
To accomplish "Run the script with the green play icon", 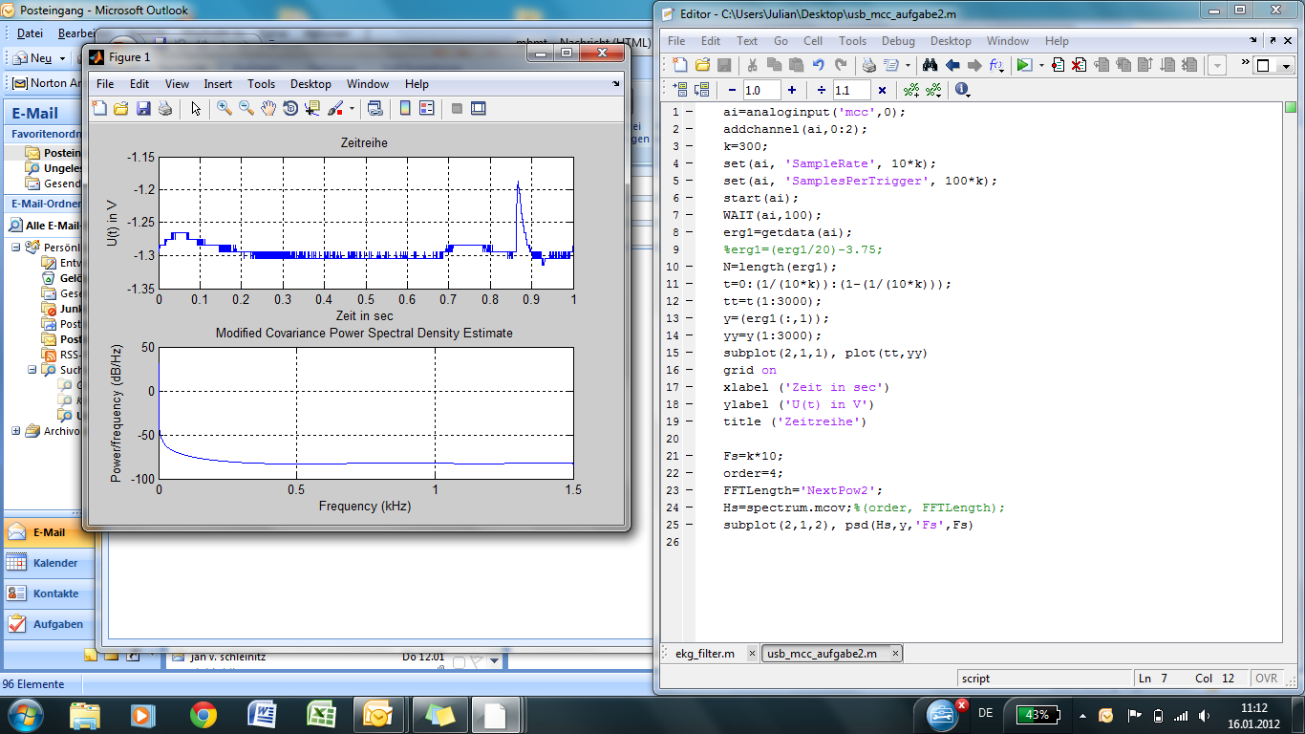I will [x=1023, y=65].
